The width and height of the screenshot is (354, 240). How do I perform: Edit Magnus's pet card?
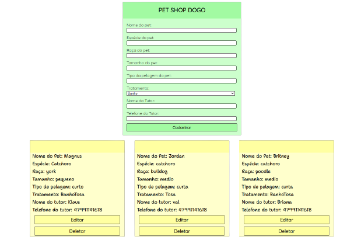coord(77,220)
